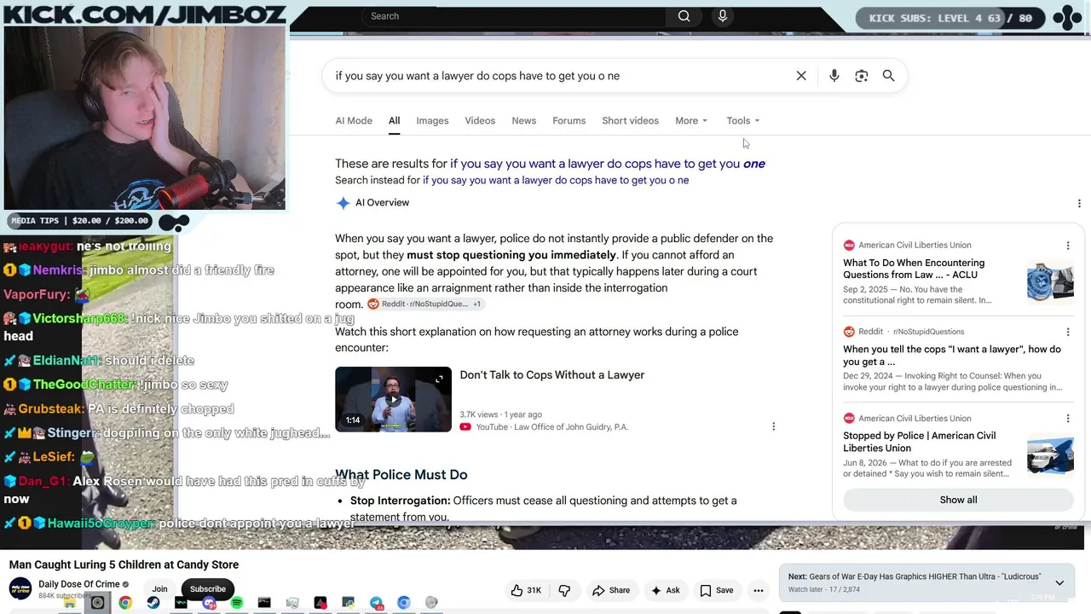Play the Don't Talk to Cops video thumbnail

[x=393, y=399]
